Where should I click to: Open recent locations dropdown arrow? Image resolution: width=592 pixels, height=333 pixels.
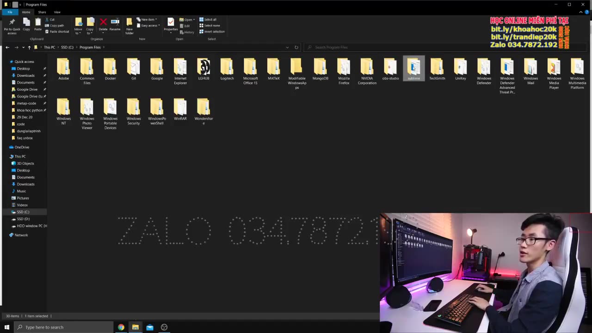pyautogui.click(x=23, y=47)
